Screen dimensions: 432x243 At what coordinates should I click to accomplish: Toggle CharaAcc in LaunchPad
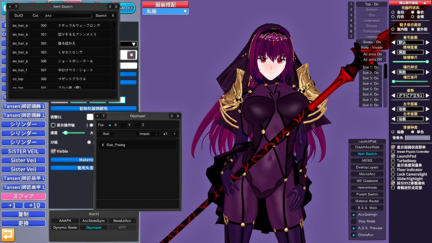click(x=354, y=235)
